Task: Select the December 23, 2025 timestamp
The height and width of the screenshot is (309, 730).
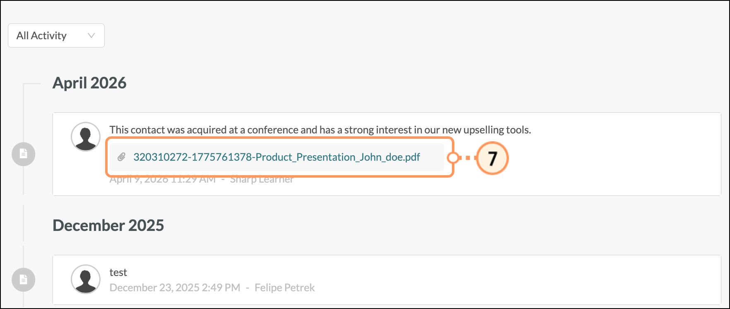Action: 175,287
